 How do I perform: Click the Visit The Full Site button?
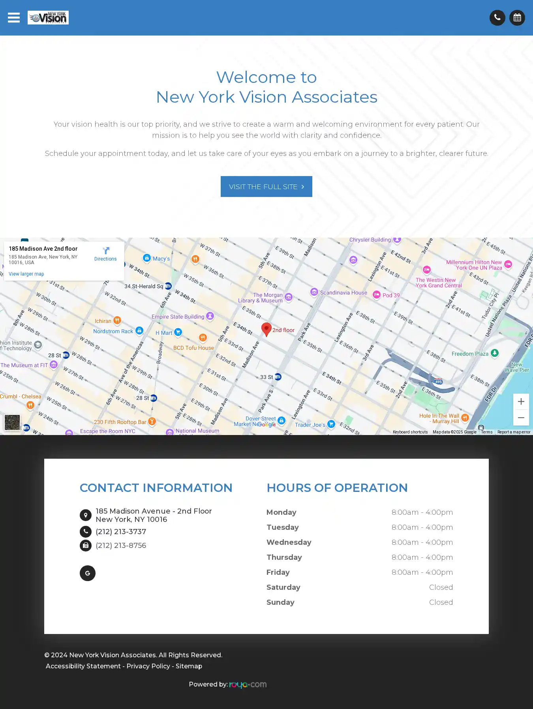(266, 187)
